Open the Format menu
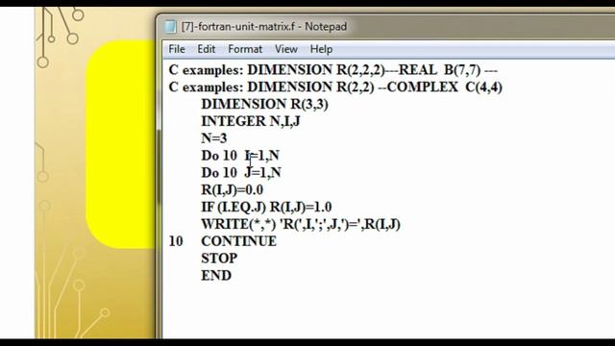The image size is (615, 346). pos(245,49)
